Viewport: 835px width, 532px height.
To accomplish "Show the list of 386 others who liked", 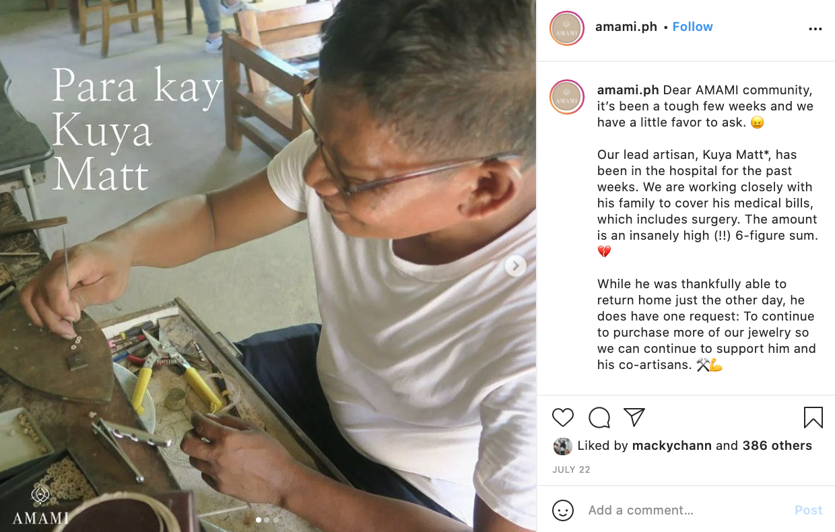I will [777, 446].
